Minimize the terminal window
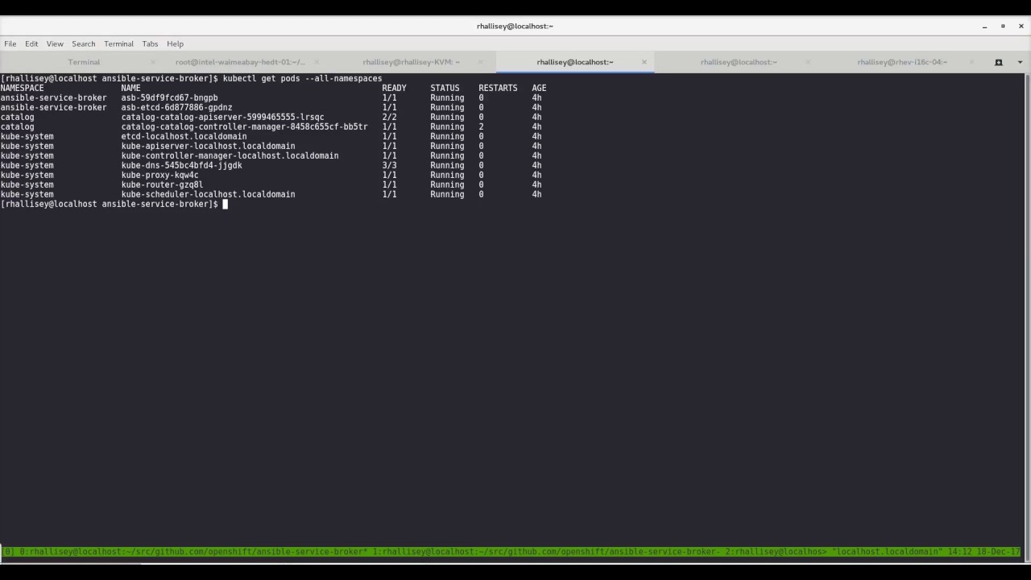1031x580 pixels. pos(984,27)
